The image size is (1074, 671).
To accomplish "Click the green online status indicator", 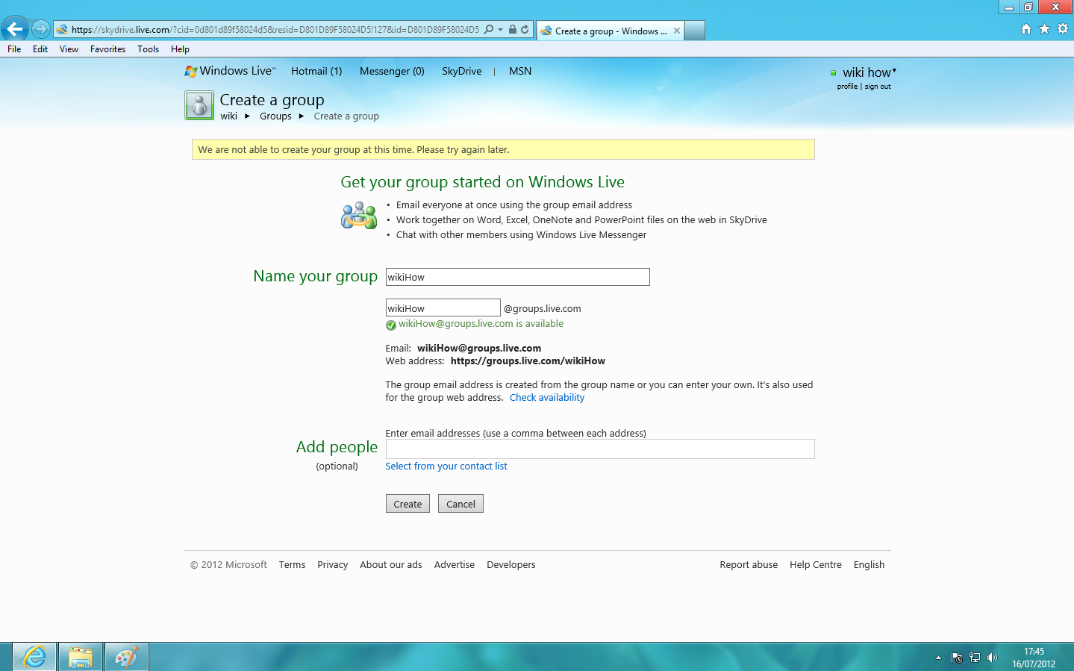I will tap(833, 73).
